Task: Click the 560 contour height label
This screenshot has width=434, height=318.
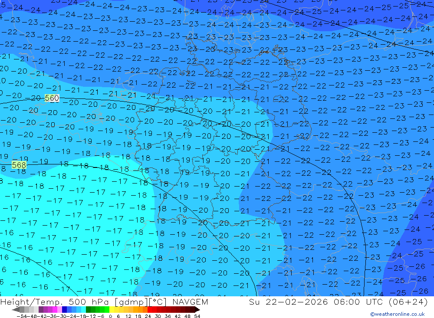Action: [52, 98]
